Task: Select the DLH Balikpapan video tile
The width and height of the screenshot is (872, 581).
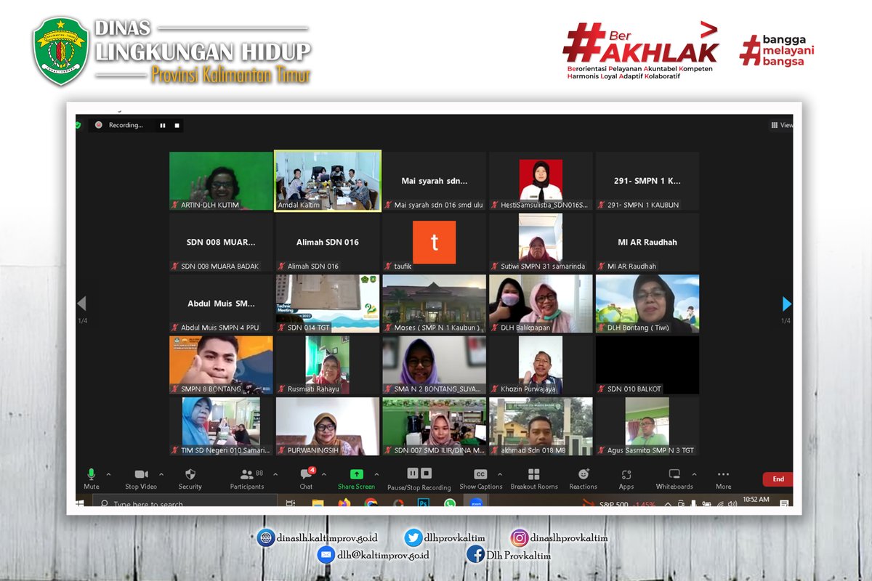Action: point(540,304)
